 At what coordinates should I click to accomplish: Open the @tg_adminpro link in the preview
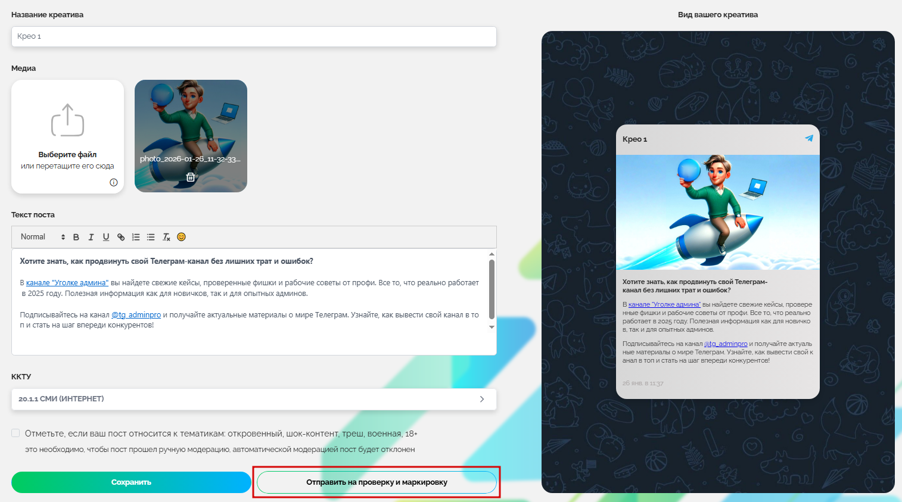click(x=726, y=344)
